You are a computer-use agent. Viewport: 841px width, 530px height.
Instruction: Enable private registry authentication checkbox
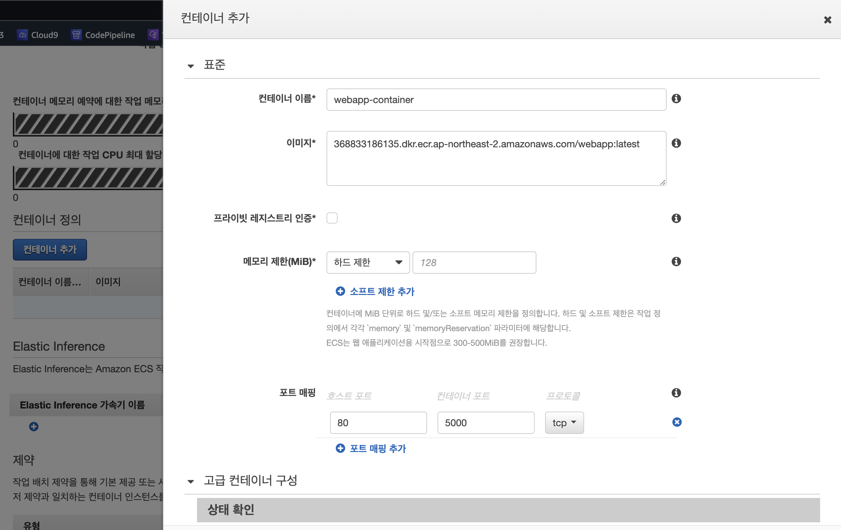point(332,218)
